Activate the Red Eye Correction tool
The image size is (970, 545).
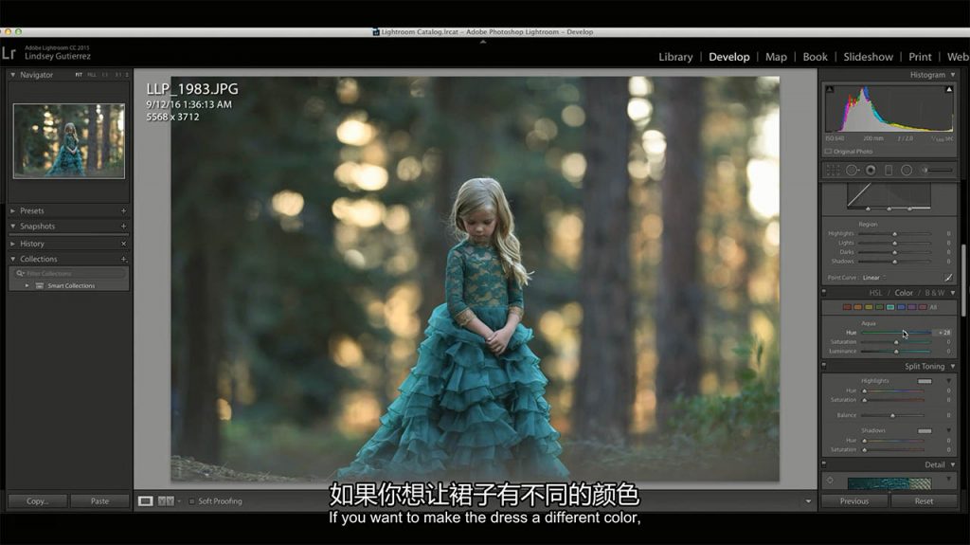pyautogui.click(x=871, y=170)
